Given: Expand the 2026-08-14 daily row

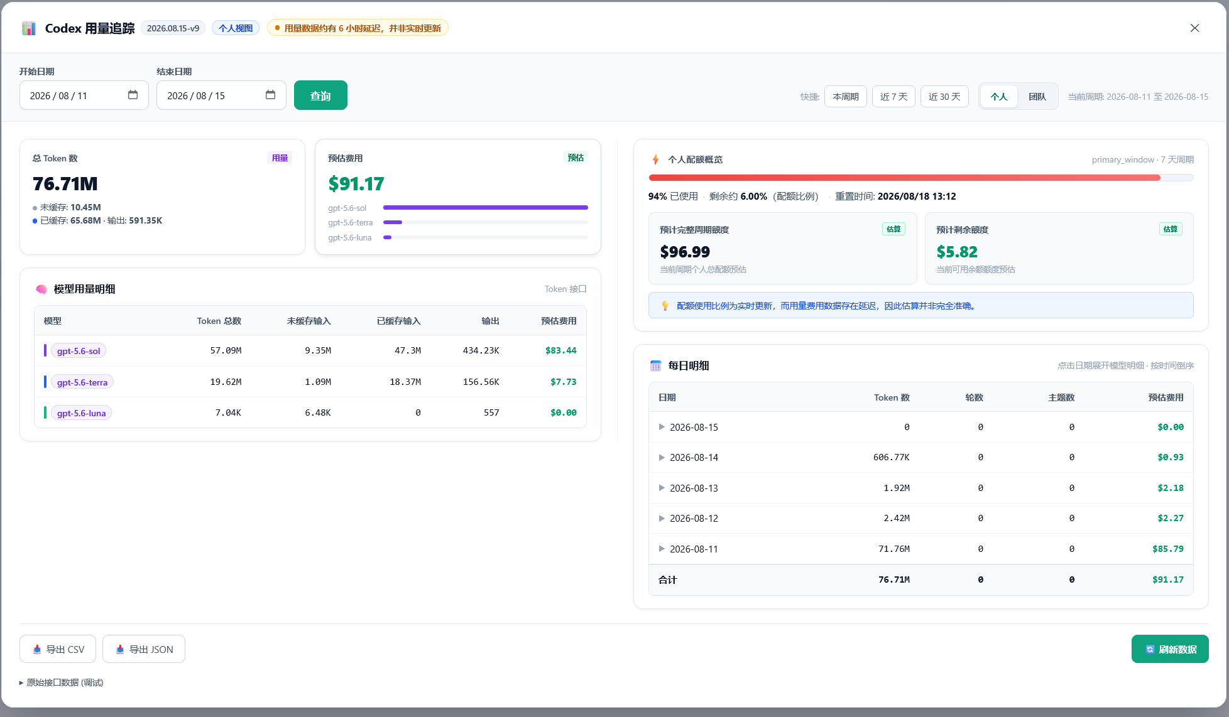Looking at the screenshot, I should coord(921,458).
